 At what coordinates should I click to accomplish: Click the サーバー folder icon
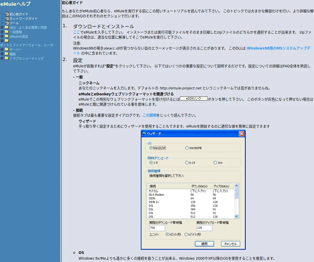pyautogui.click(x=7, y=50)
